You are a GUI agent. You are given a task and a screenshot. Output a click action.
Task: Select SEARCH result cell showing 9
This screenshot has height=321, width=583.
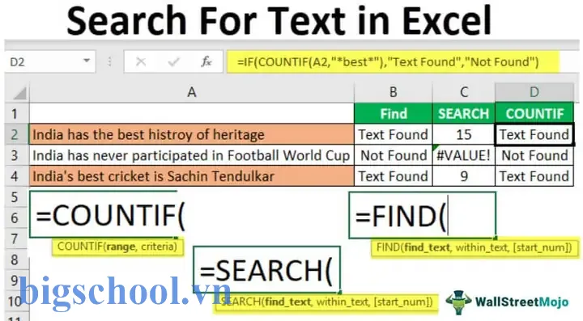point(464,176)
